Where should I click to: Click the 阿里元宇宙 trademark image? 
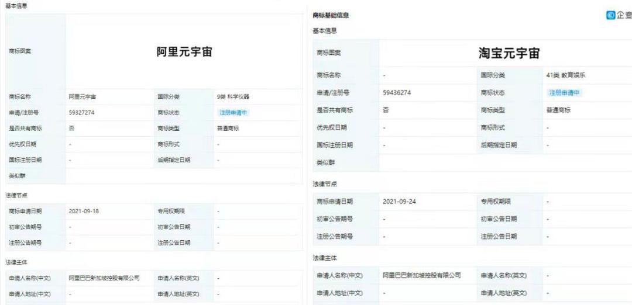(x=184, y=52)
